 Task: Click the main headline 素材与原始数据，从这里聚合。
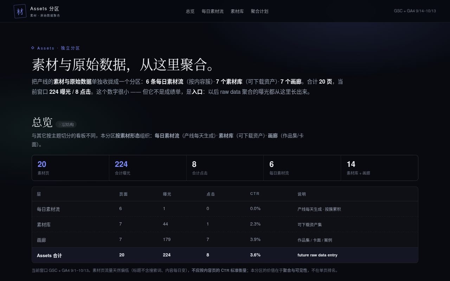pos(123,64)
